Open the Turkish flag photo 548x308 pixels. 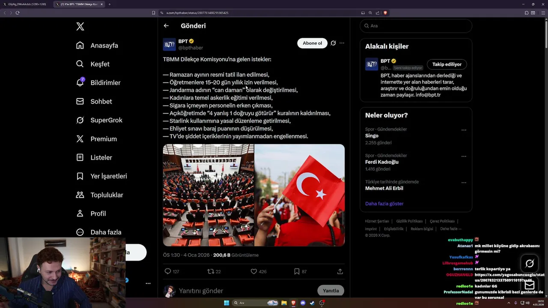point(300,195)
